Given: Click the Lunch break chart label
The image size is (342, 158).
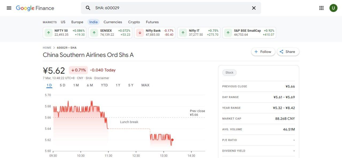Looking at the screenshot, I should pos(129,122).
